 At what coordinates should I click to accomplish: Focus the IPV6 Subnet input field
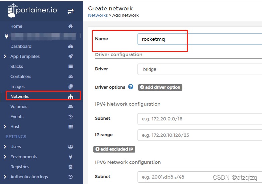200,177
